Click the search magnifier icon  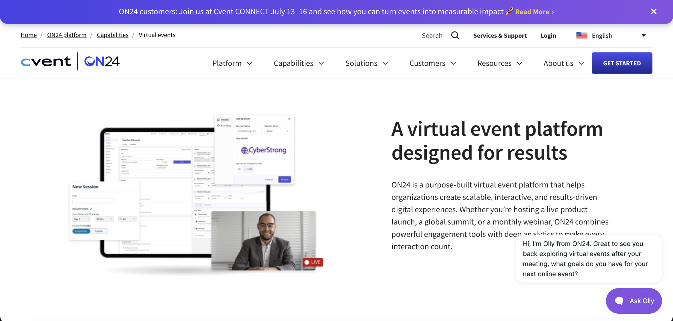pos(455,35)
